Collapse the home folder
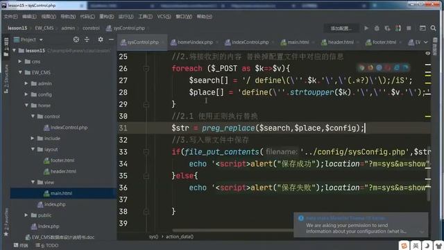 (x=26, y=105)
